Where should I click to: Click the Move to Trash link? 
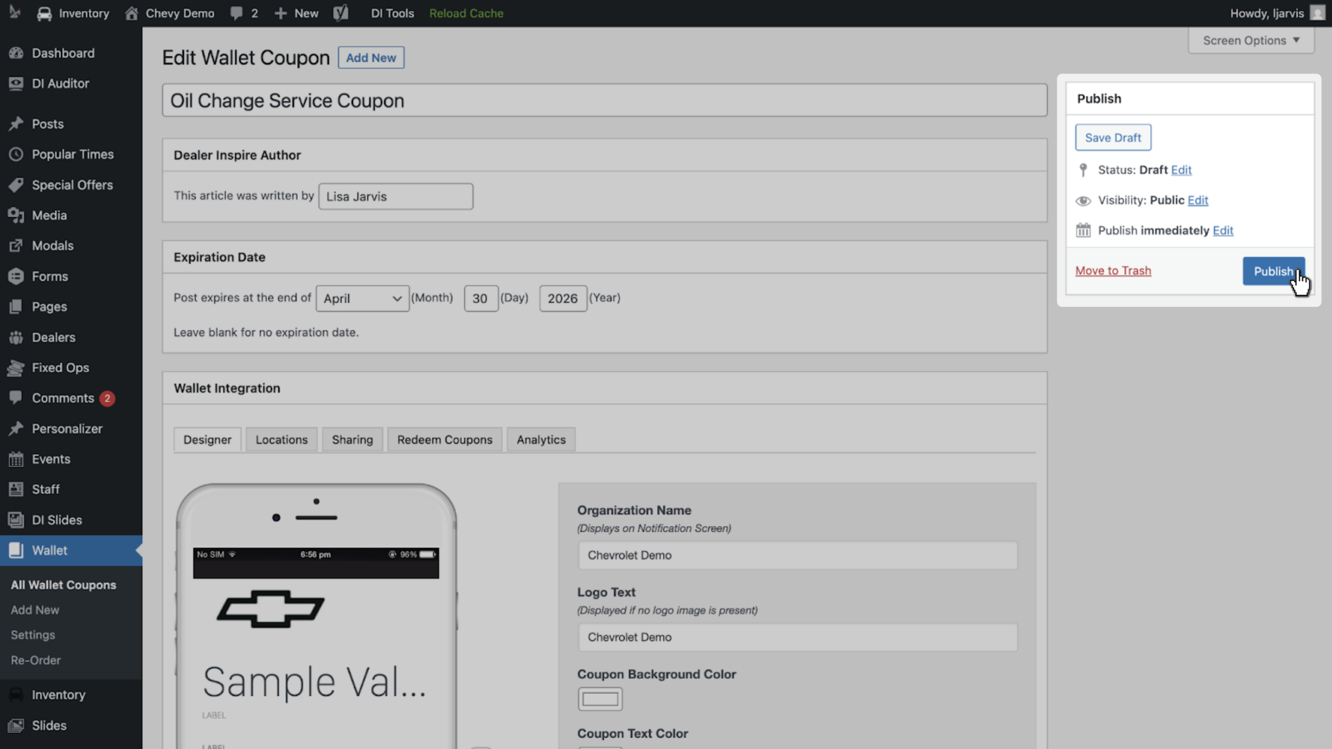[x=1113, y=270]
